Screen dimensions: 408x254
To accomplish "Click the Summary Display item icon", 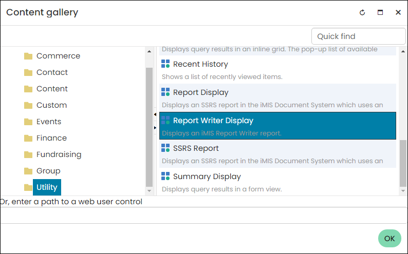I will (165, 176).
